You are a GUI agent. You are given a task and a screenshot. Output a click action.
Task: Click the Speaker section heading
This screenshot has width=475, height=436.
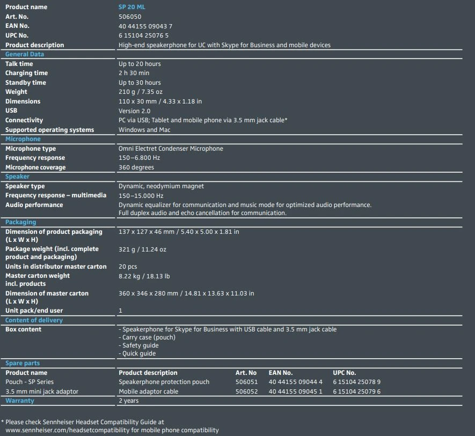pos(17,176)
